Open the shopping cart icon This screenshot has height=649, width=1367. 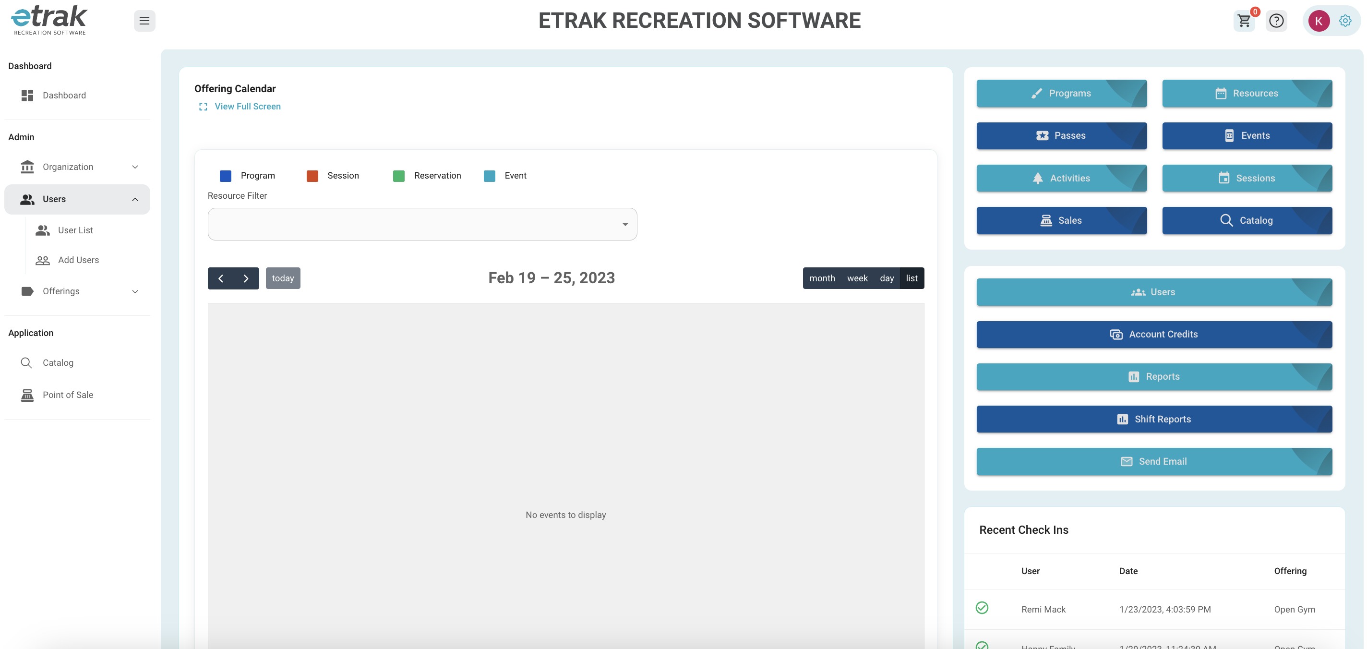1244,21
